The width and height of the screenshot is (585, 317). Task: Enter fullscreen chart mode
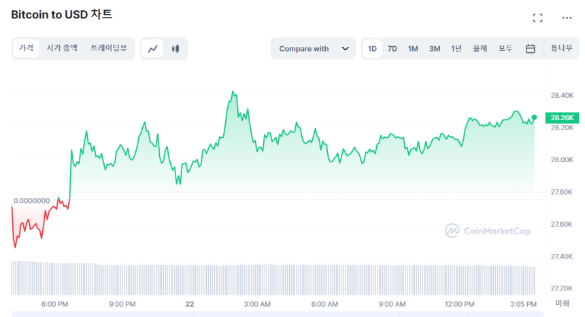point(537,18)
